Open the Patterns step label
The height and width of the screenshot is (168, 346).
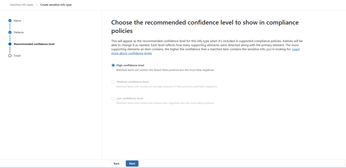pyautogui.click(x=19, y=32)
